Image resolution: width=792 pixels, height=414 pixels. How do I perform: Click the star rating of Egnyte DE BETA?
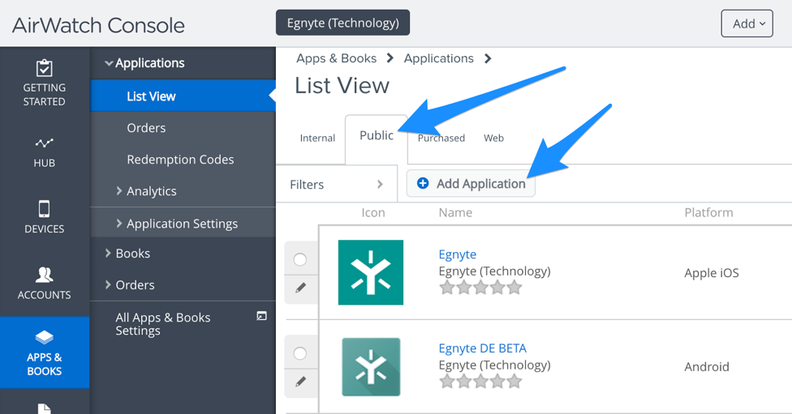click(480, 382)
